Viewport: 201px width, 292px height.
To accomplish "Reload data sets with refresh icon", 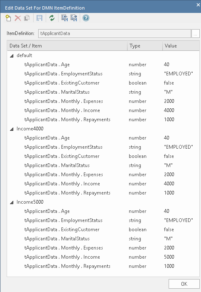I will 52,18.
